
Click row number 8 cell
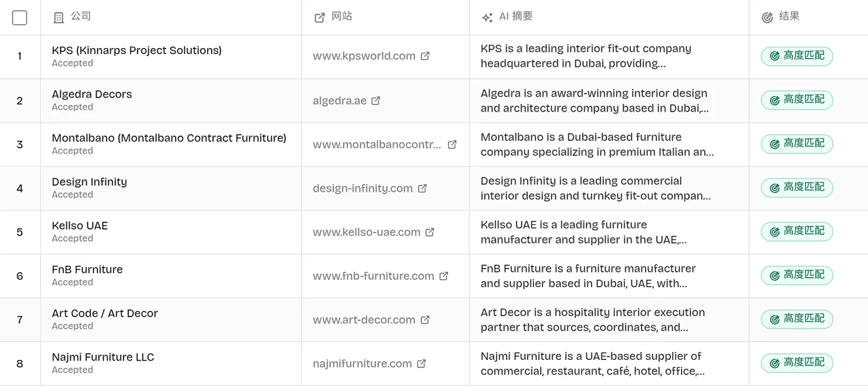[19, 364]
